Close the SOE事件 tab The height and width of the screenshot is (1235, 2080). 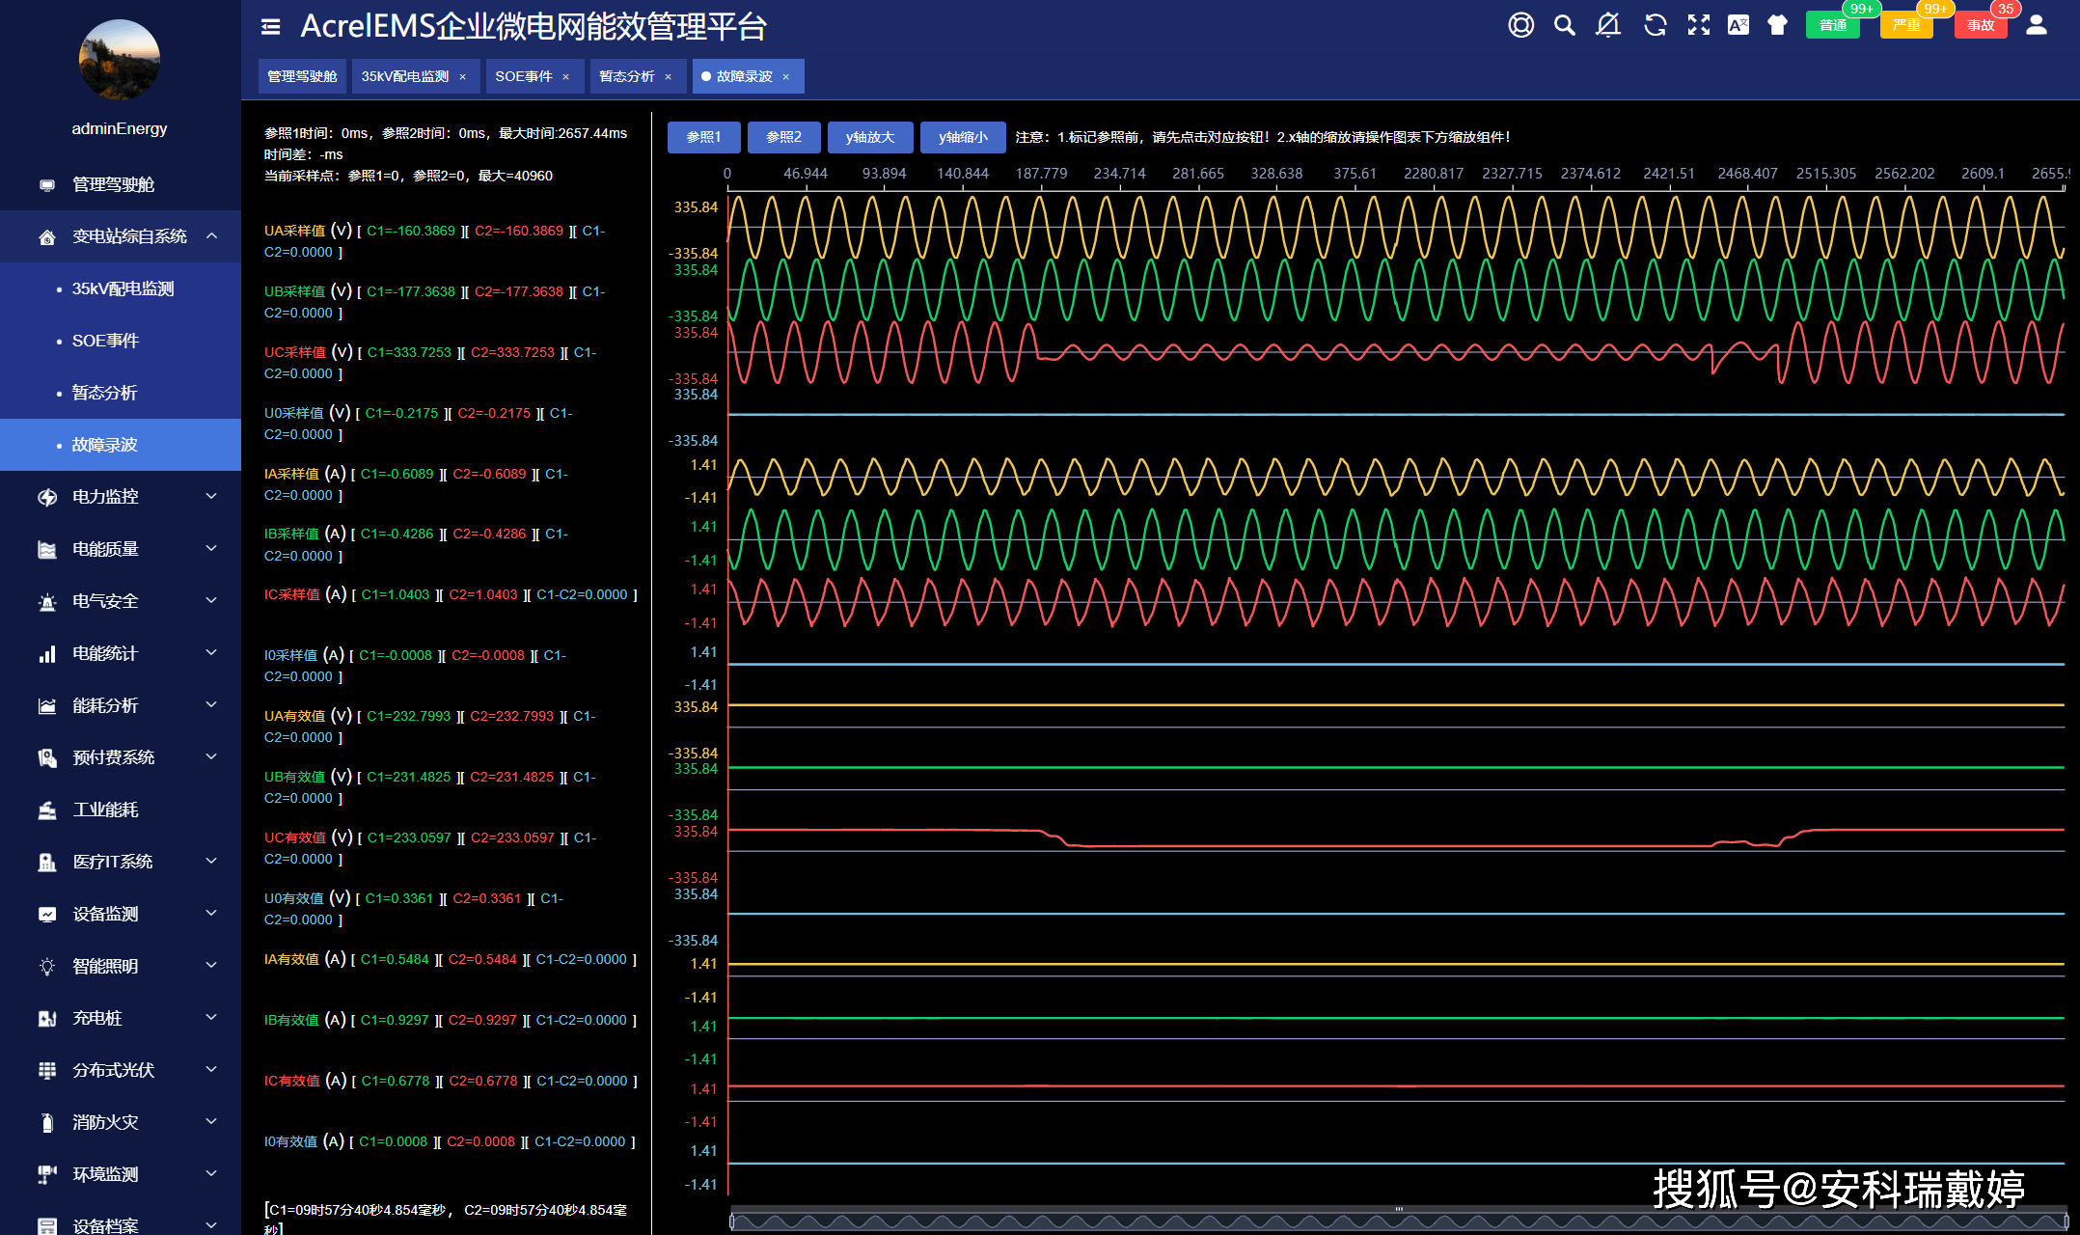pyautogui.click(x=566, y=77)
